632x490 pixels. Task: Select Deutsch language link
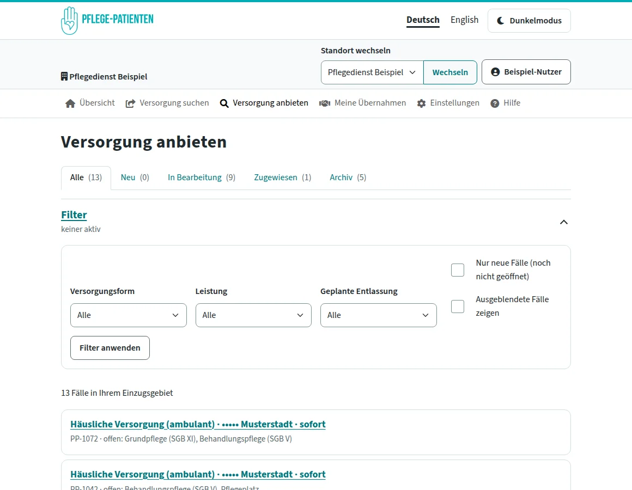(423, 20)
